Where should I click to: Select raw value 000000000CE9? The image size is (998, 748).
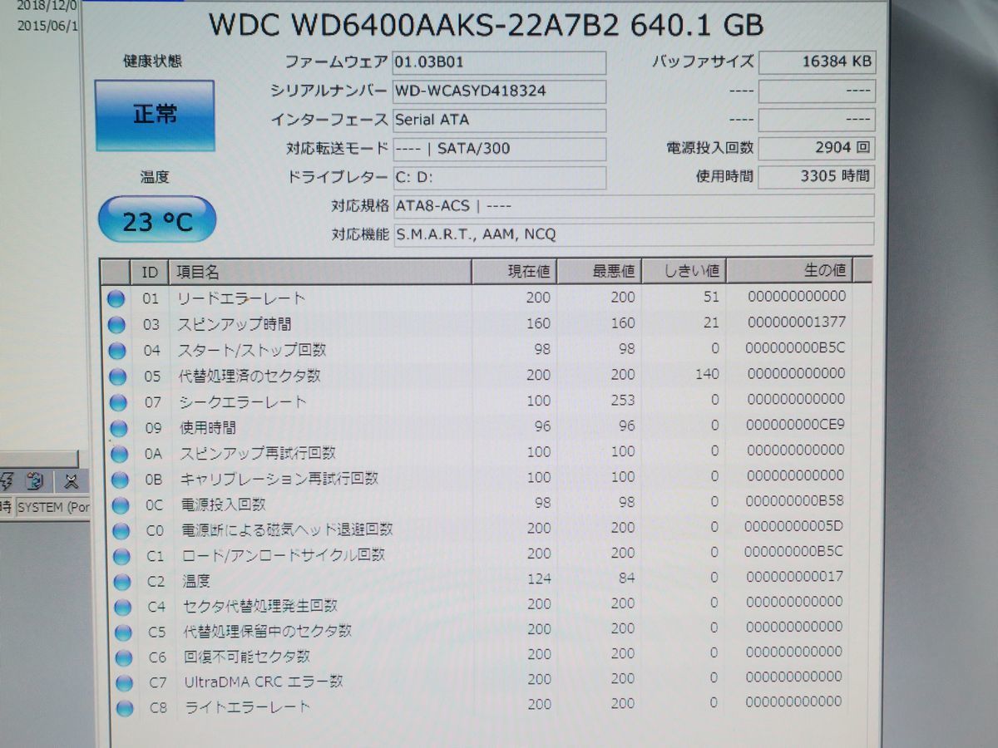tap(796, 425)
